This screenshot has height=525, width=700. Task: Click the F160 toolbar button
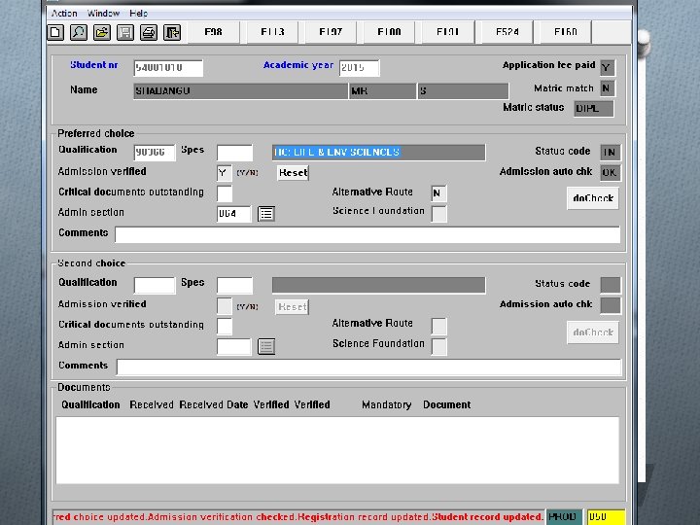[565, 32]
